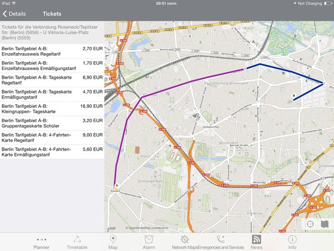Viewport: 334px width, 251px height.
Task: Tap the Wi-Fi status icon
Action: point(14,3)
